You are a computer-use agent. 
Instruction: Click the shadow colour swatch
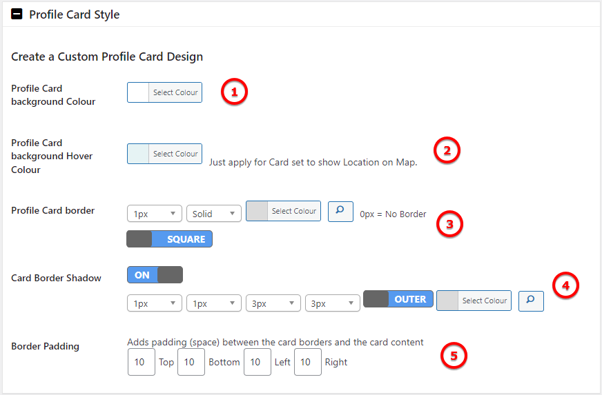tap(447, 301)
